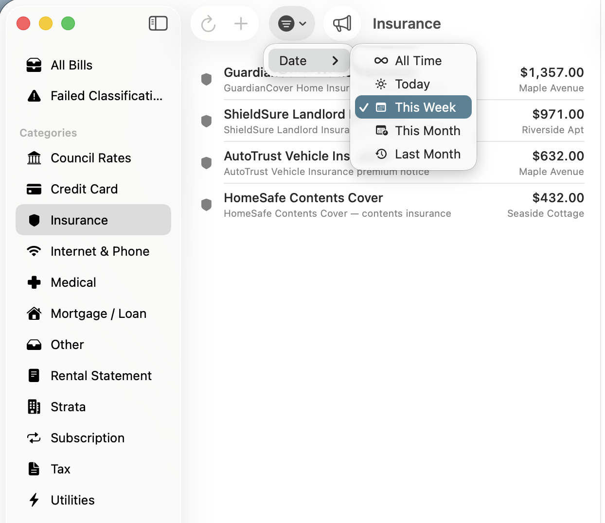Image resolution: width=605 pixels, height=523 pixels.
Task: Click the $632.00 amount
Action: (558, 156)
